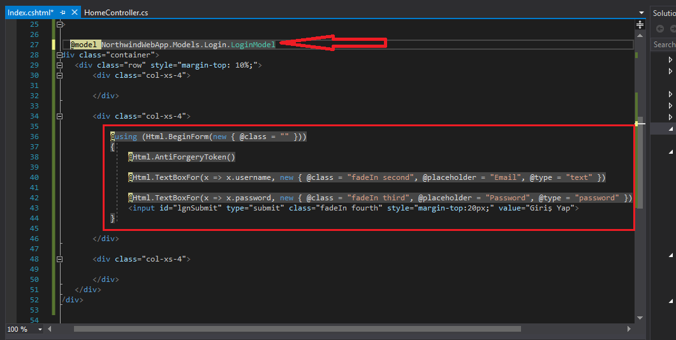Click the vertical scrollbar up arrow
676x340 pixels.
click(x=640, y=35)
